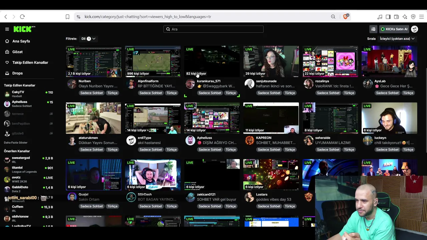Open the Nuriben channel name link
Viewport: 427px width, 240px height.
[85, 81]
